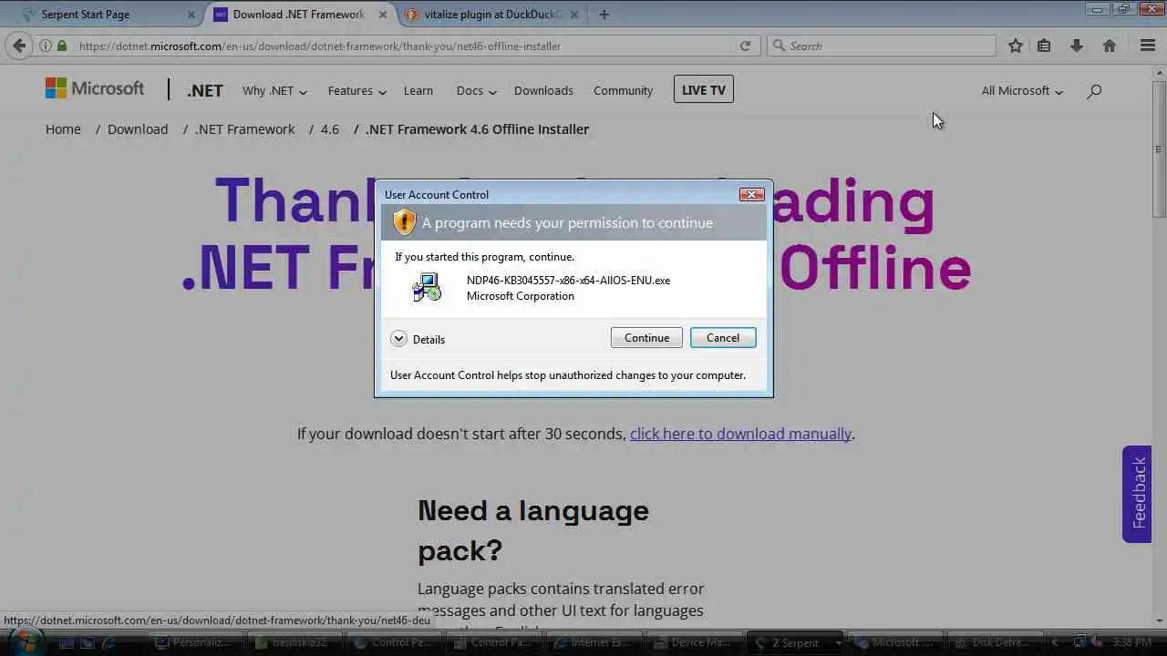Select the NDP46-KB3045557-x86-x64-AllOS-ENU.exe file name
This screenshot has height=656, width=1167.
coord(568,280)
